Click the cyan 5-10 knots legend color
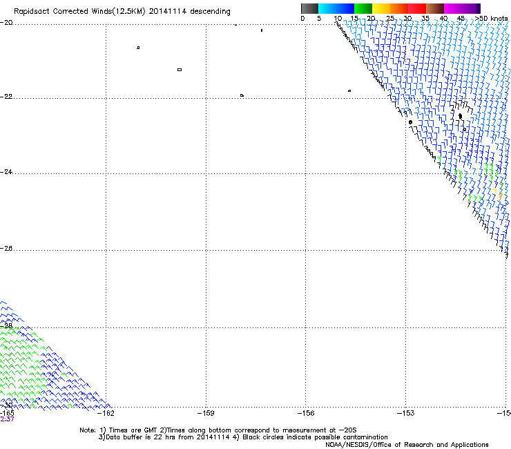The height and width of the screenshot is (449, 511). [x=327, y=8]
